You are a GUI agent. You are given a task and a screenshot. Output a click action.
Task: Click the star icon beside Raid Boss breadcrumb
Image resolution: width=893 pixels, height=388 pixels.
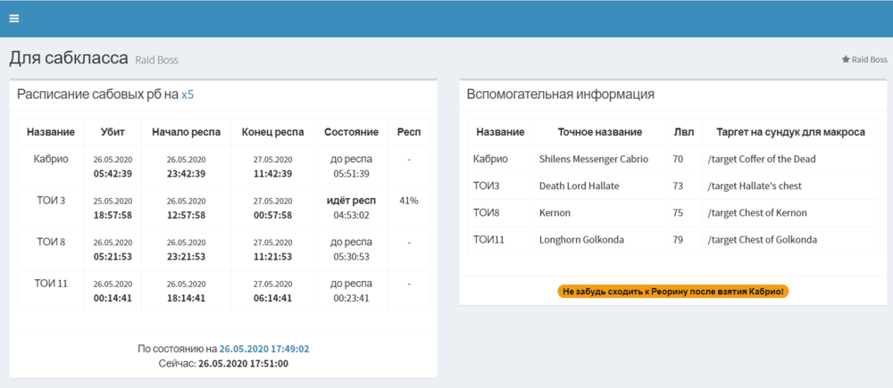click(846, 60)
